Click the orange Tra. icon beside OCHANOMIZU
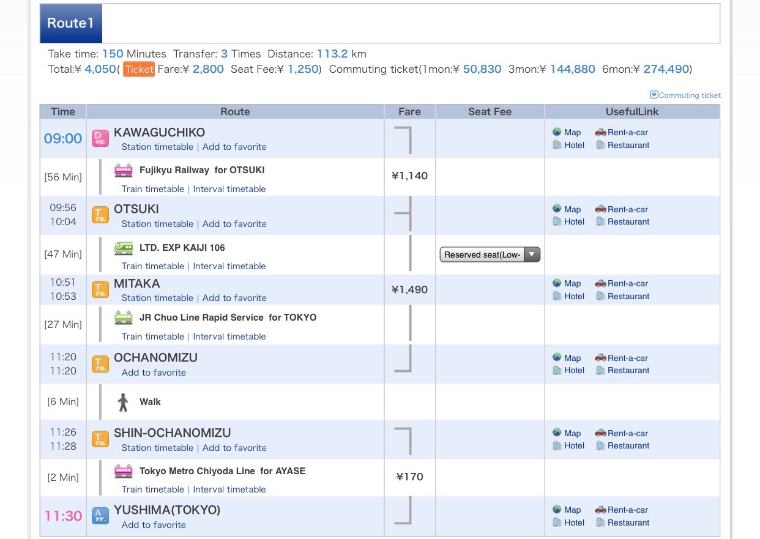 point(100,364)
